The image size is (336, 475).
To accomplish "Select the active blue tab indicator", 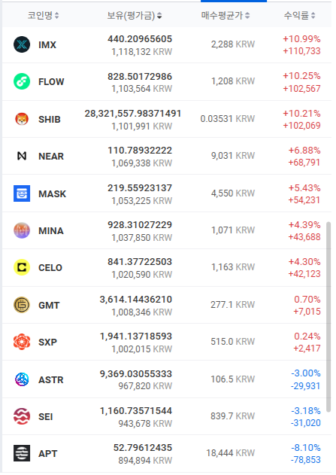I will (234, 1).
